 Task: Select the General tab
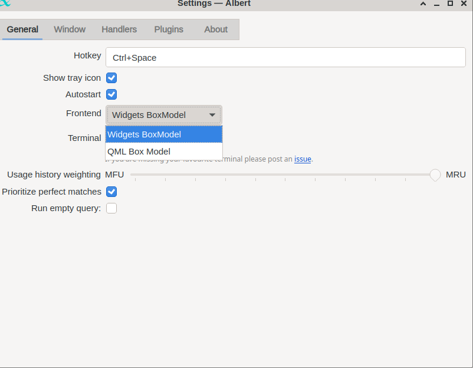tap(22, 29)
